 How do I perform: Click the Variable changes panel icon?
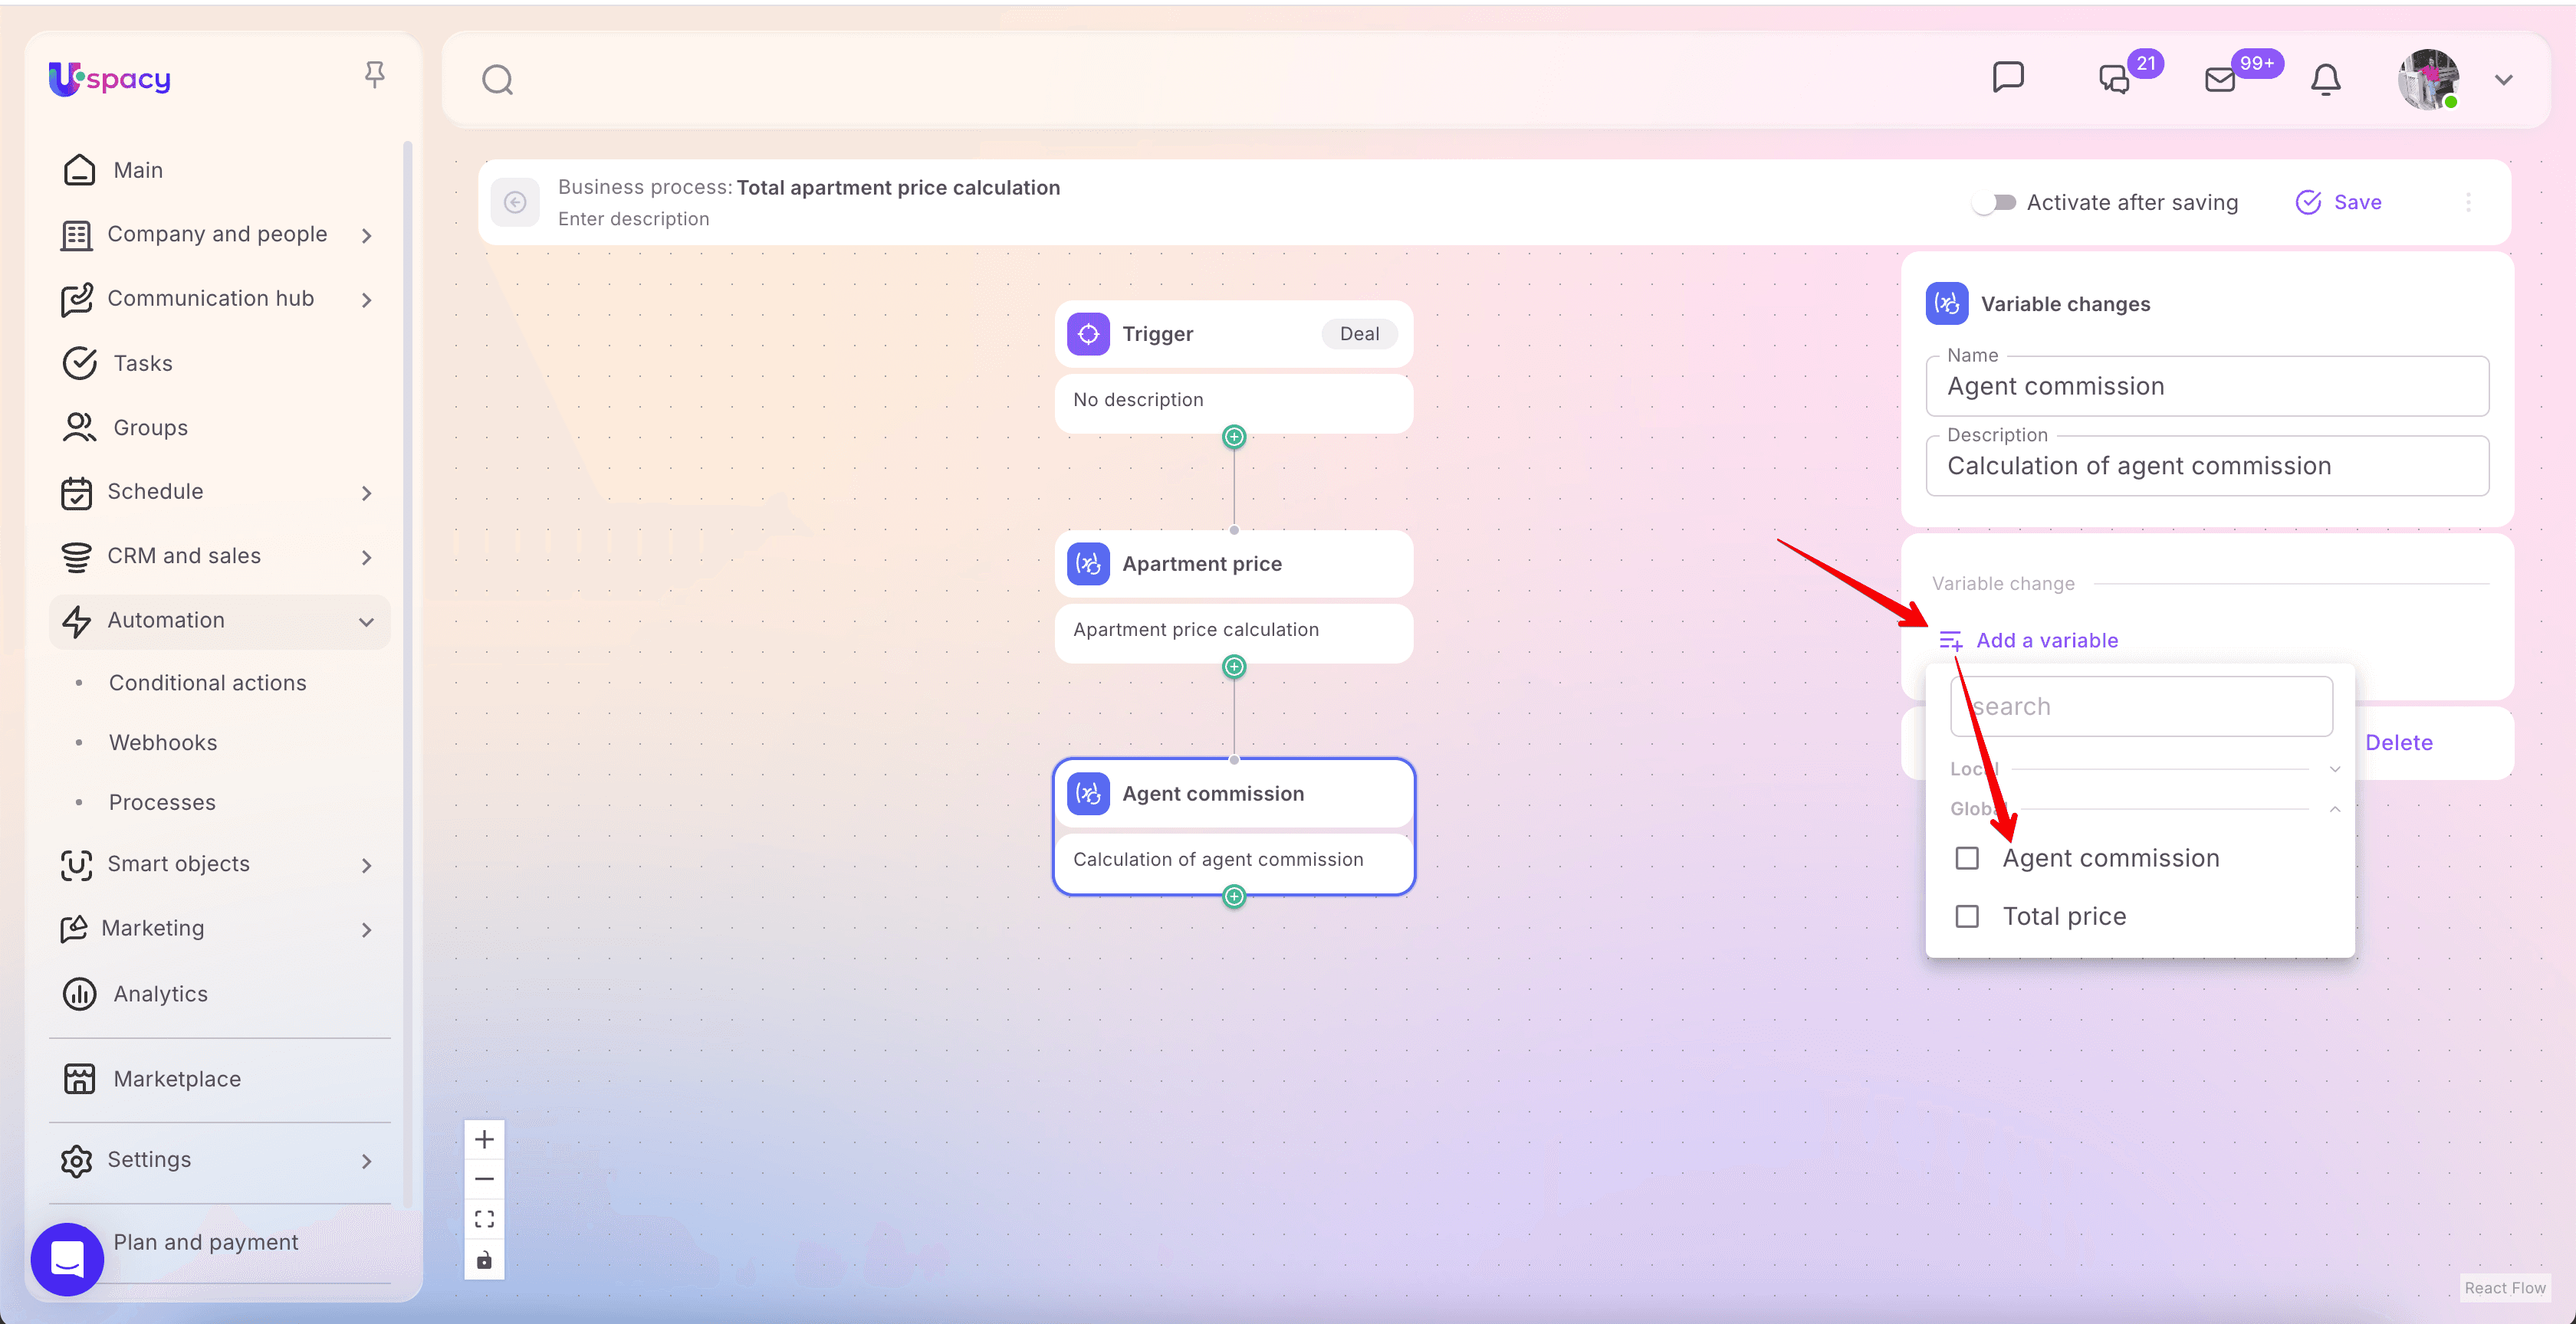point(1946,303)
